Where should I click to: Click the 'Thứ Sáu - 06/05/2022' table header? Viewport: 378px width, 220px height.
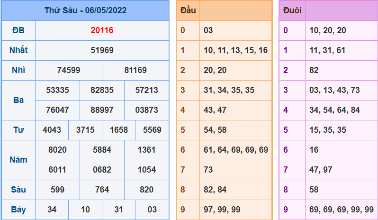(x=85, y=10)
